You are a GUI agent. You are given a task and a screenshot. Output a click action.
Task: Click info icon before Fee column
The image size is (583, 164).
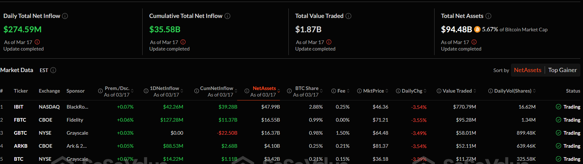point(334,91)
